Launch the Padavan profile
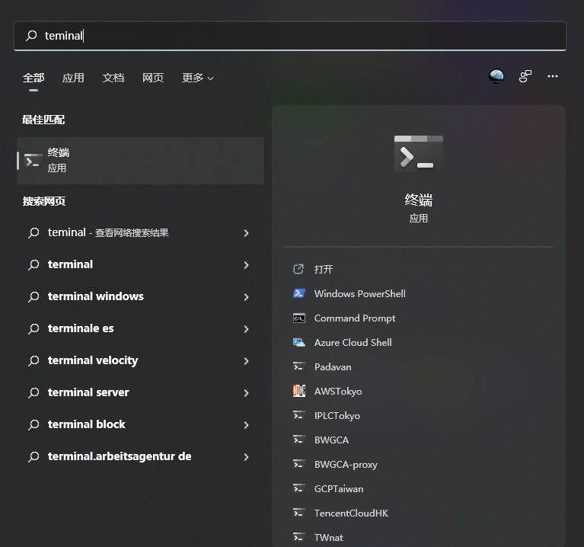 333,367
